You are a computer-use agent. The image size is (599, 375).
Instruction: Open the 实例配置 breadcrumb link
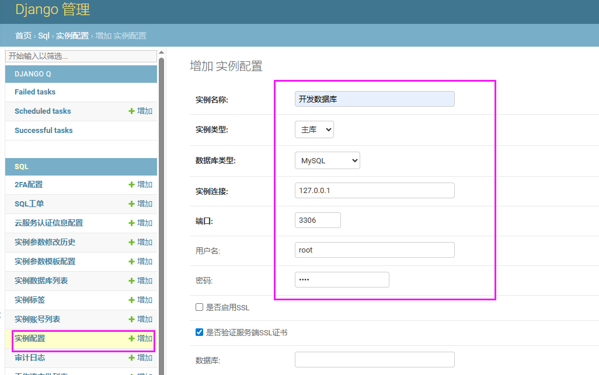72,36
